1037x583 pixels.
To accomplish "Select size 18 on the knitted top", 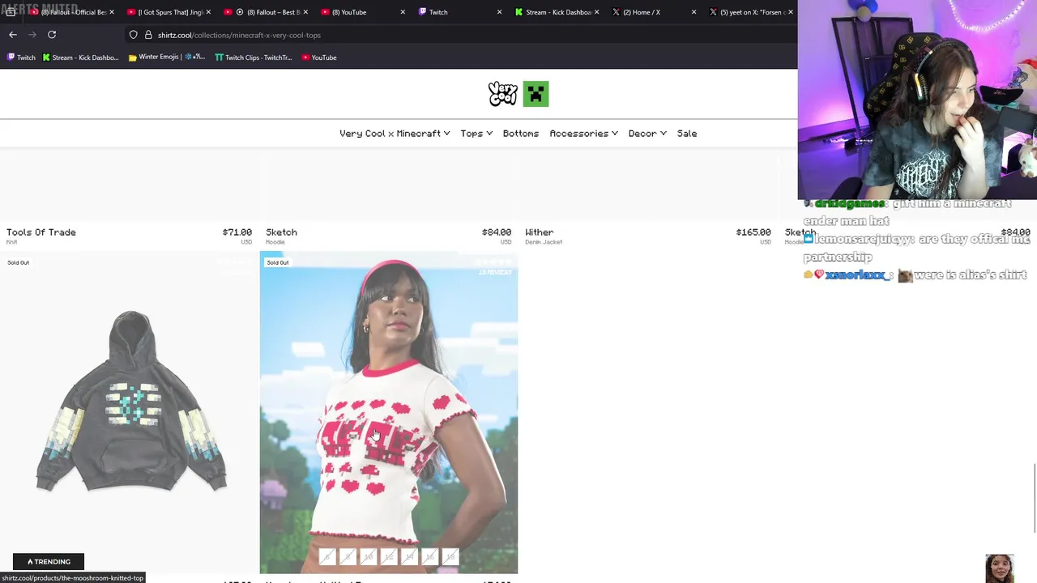I will point(450,556).
